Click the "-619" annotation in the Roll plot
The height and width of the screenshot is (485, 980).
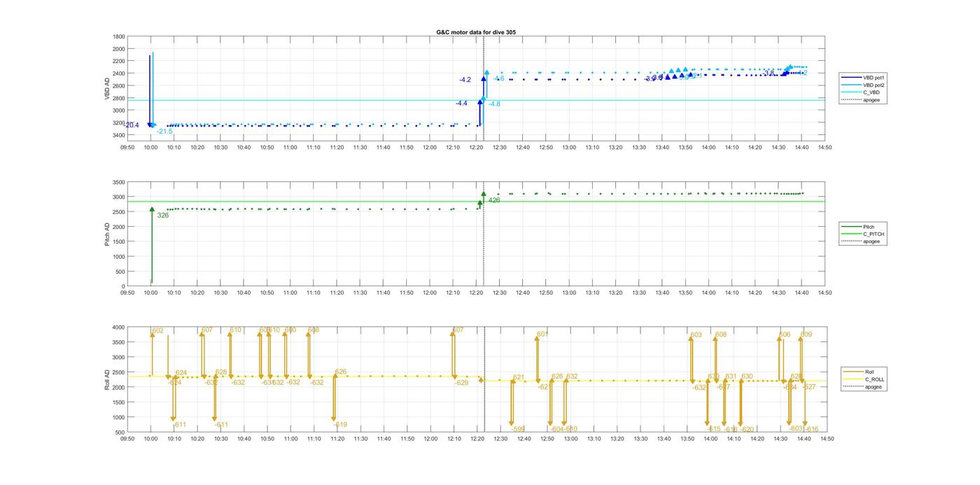[340, 425]
